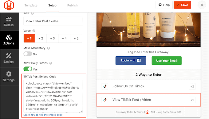The height and width of the screenshot is (119, 209).
Task: Open the Settings sidebar section
Action: (9, 77)
